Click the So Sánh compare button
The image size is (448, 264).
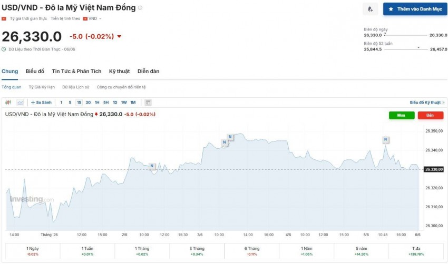pos(41,103)
